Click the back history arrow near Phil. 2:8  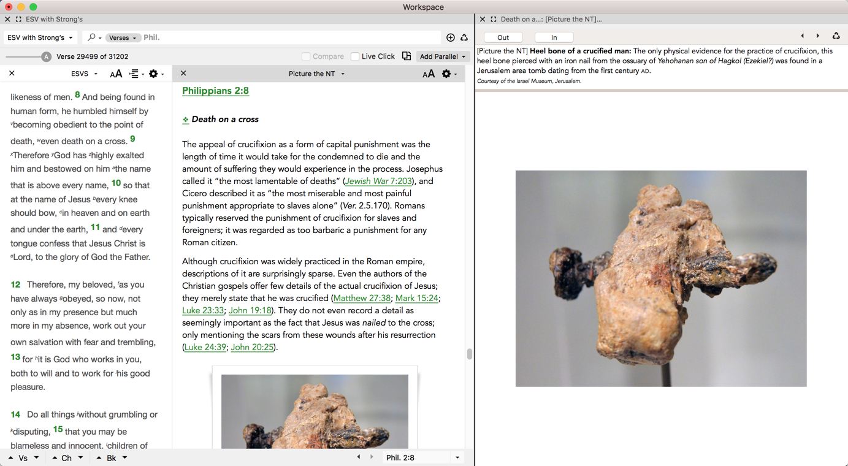tap(359, 457)
